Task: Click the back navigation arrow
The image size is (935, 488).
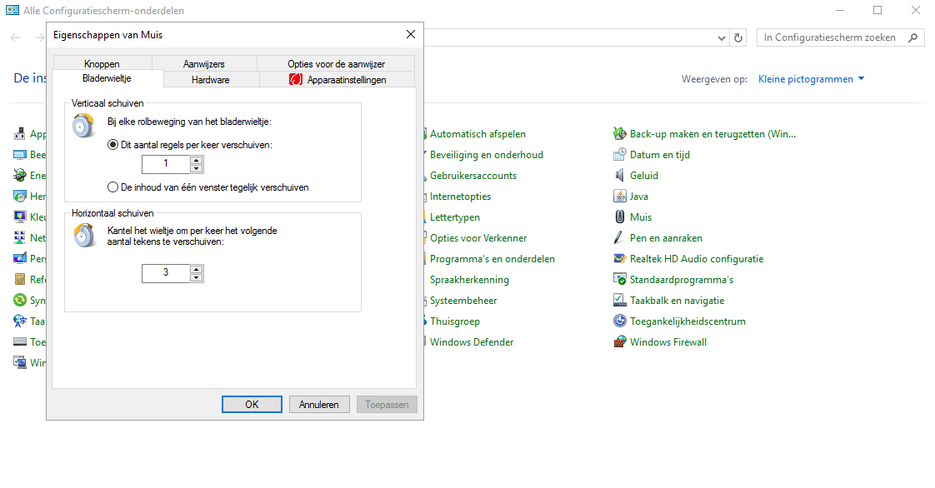Action: [16, 37]
